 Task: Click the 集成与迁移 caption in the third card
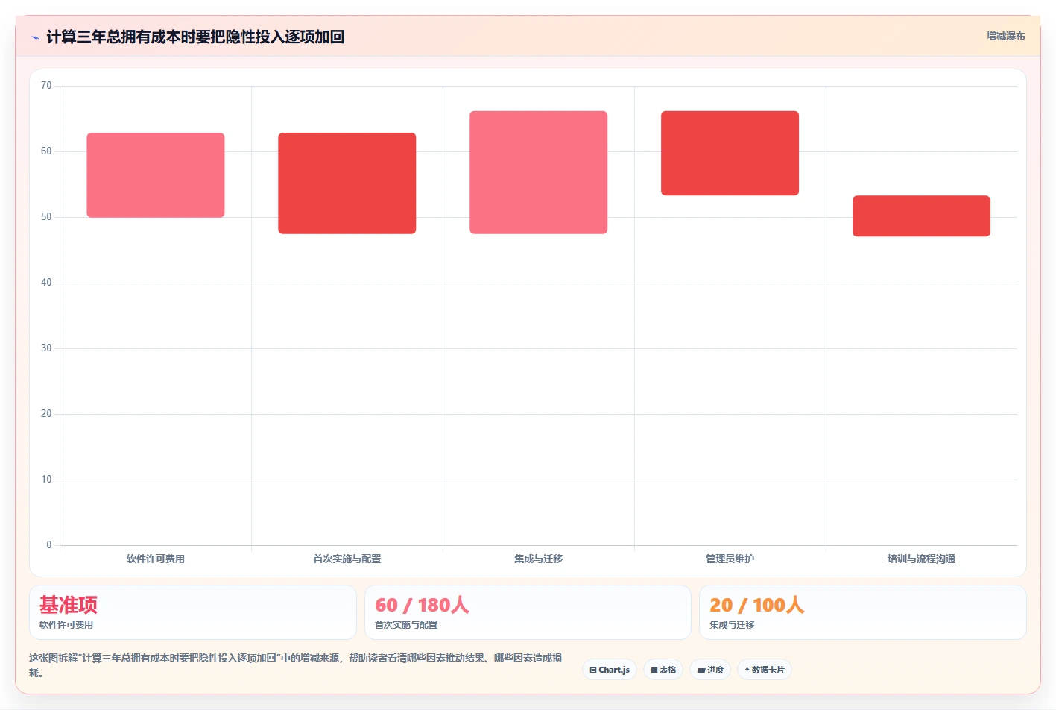(x=732, y=625)
